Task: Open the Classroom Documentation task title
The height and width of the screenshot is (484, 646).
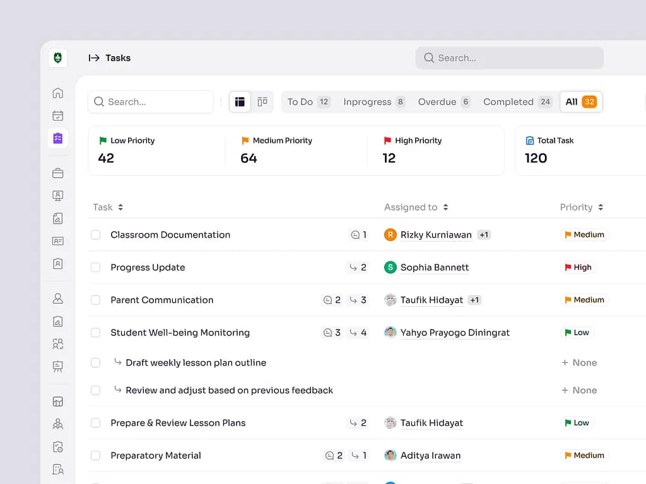Action: [x=170, y=234]
